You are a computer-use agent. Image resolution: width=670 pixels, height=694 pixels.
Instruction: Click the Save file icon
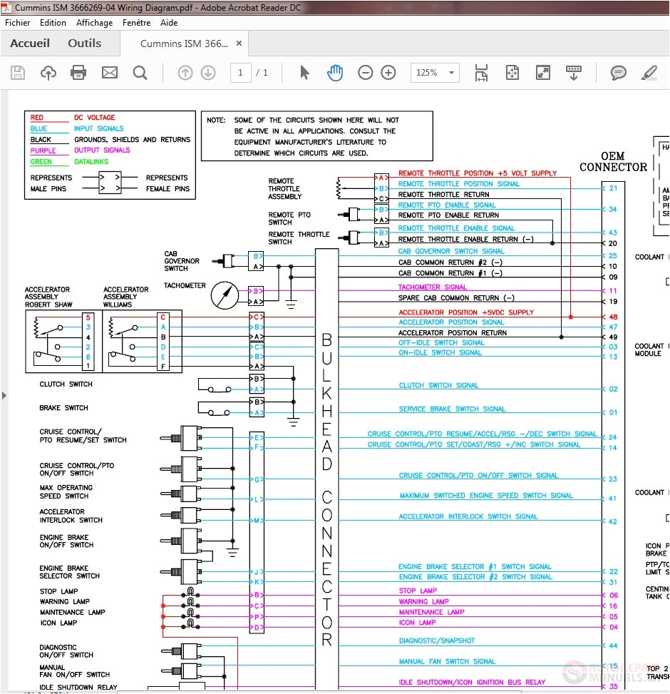point(18,73)
